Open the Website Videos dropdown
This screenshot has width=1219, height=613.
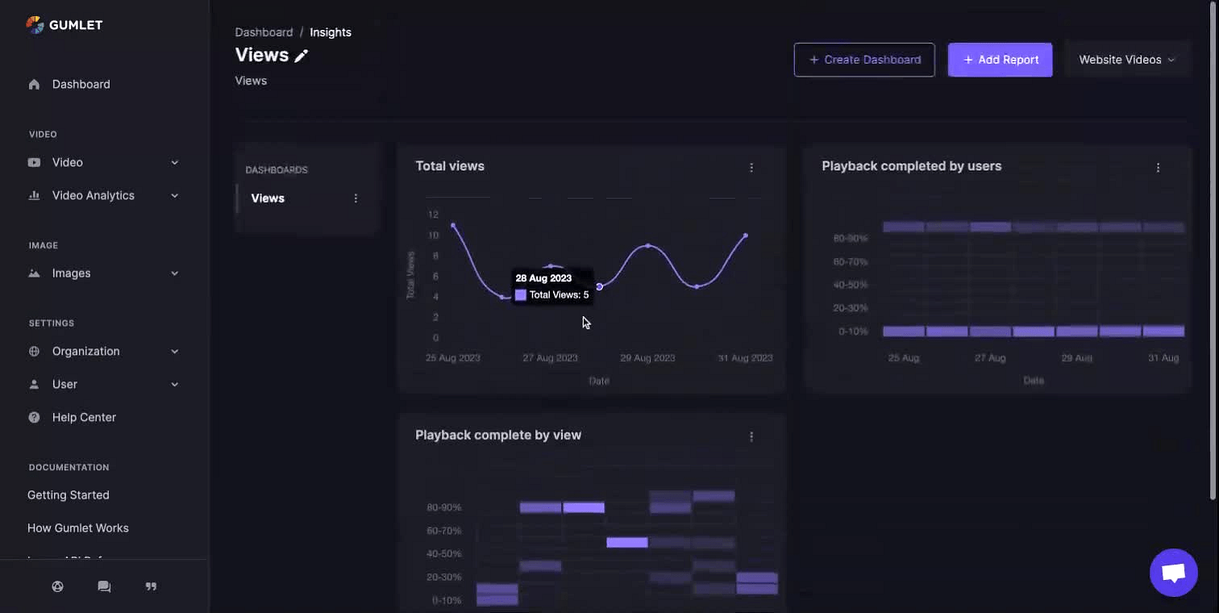(x=1127, y=60)
